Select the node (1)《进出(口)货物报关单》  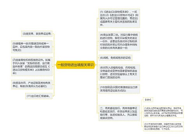point(119,18)
